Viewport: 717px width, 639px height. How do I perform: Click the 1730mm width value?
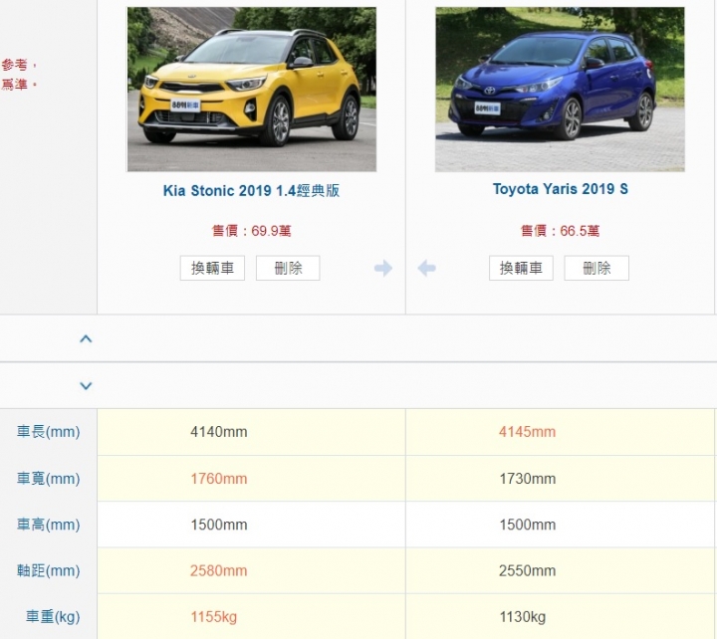click(527, 479)
